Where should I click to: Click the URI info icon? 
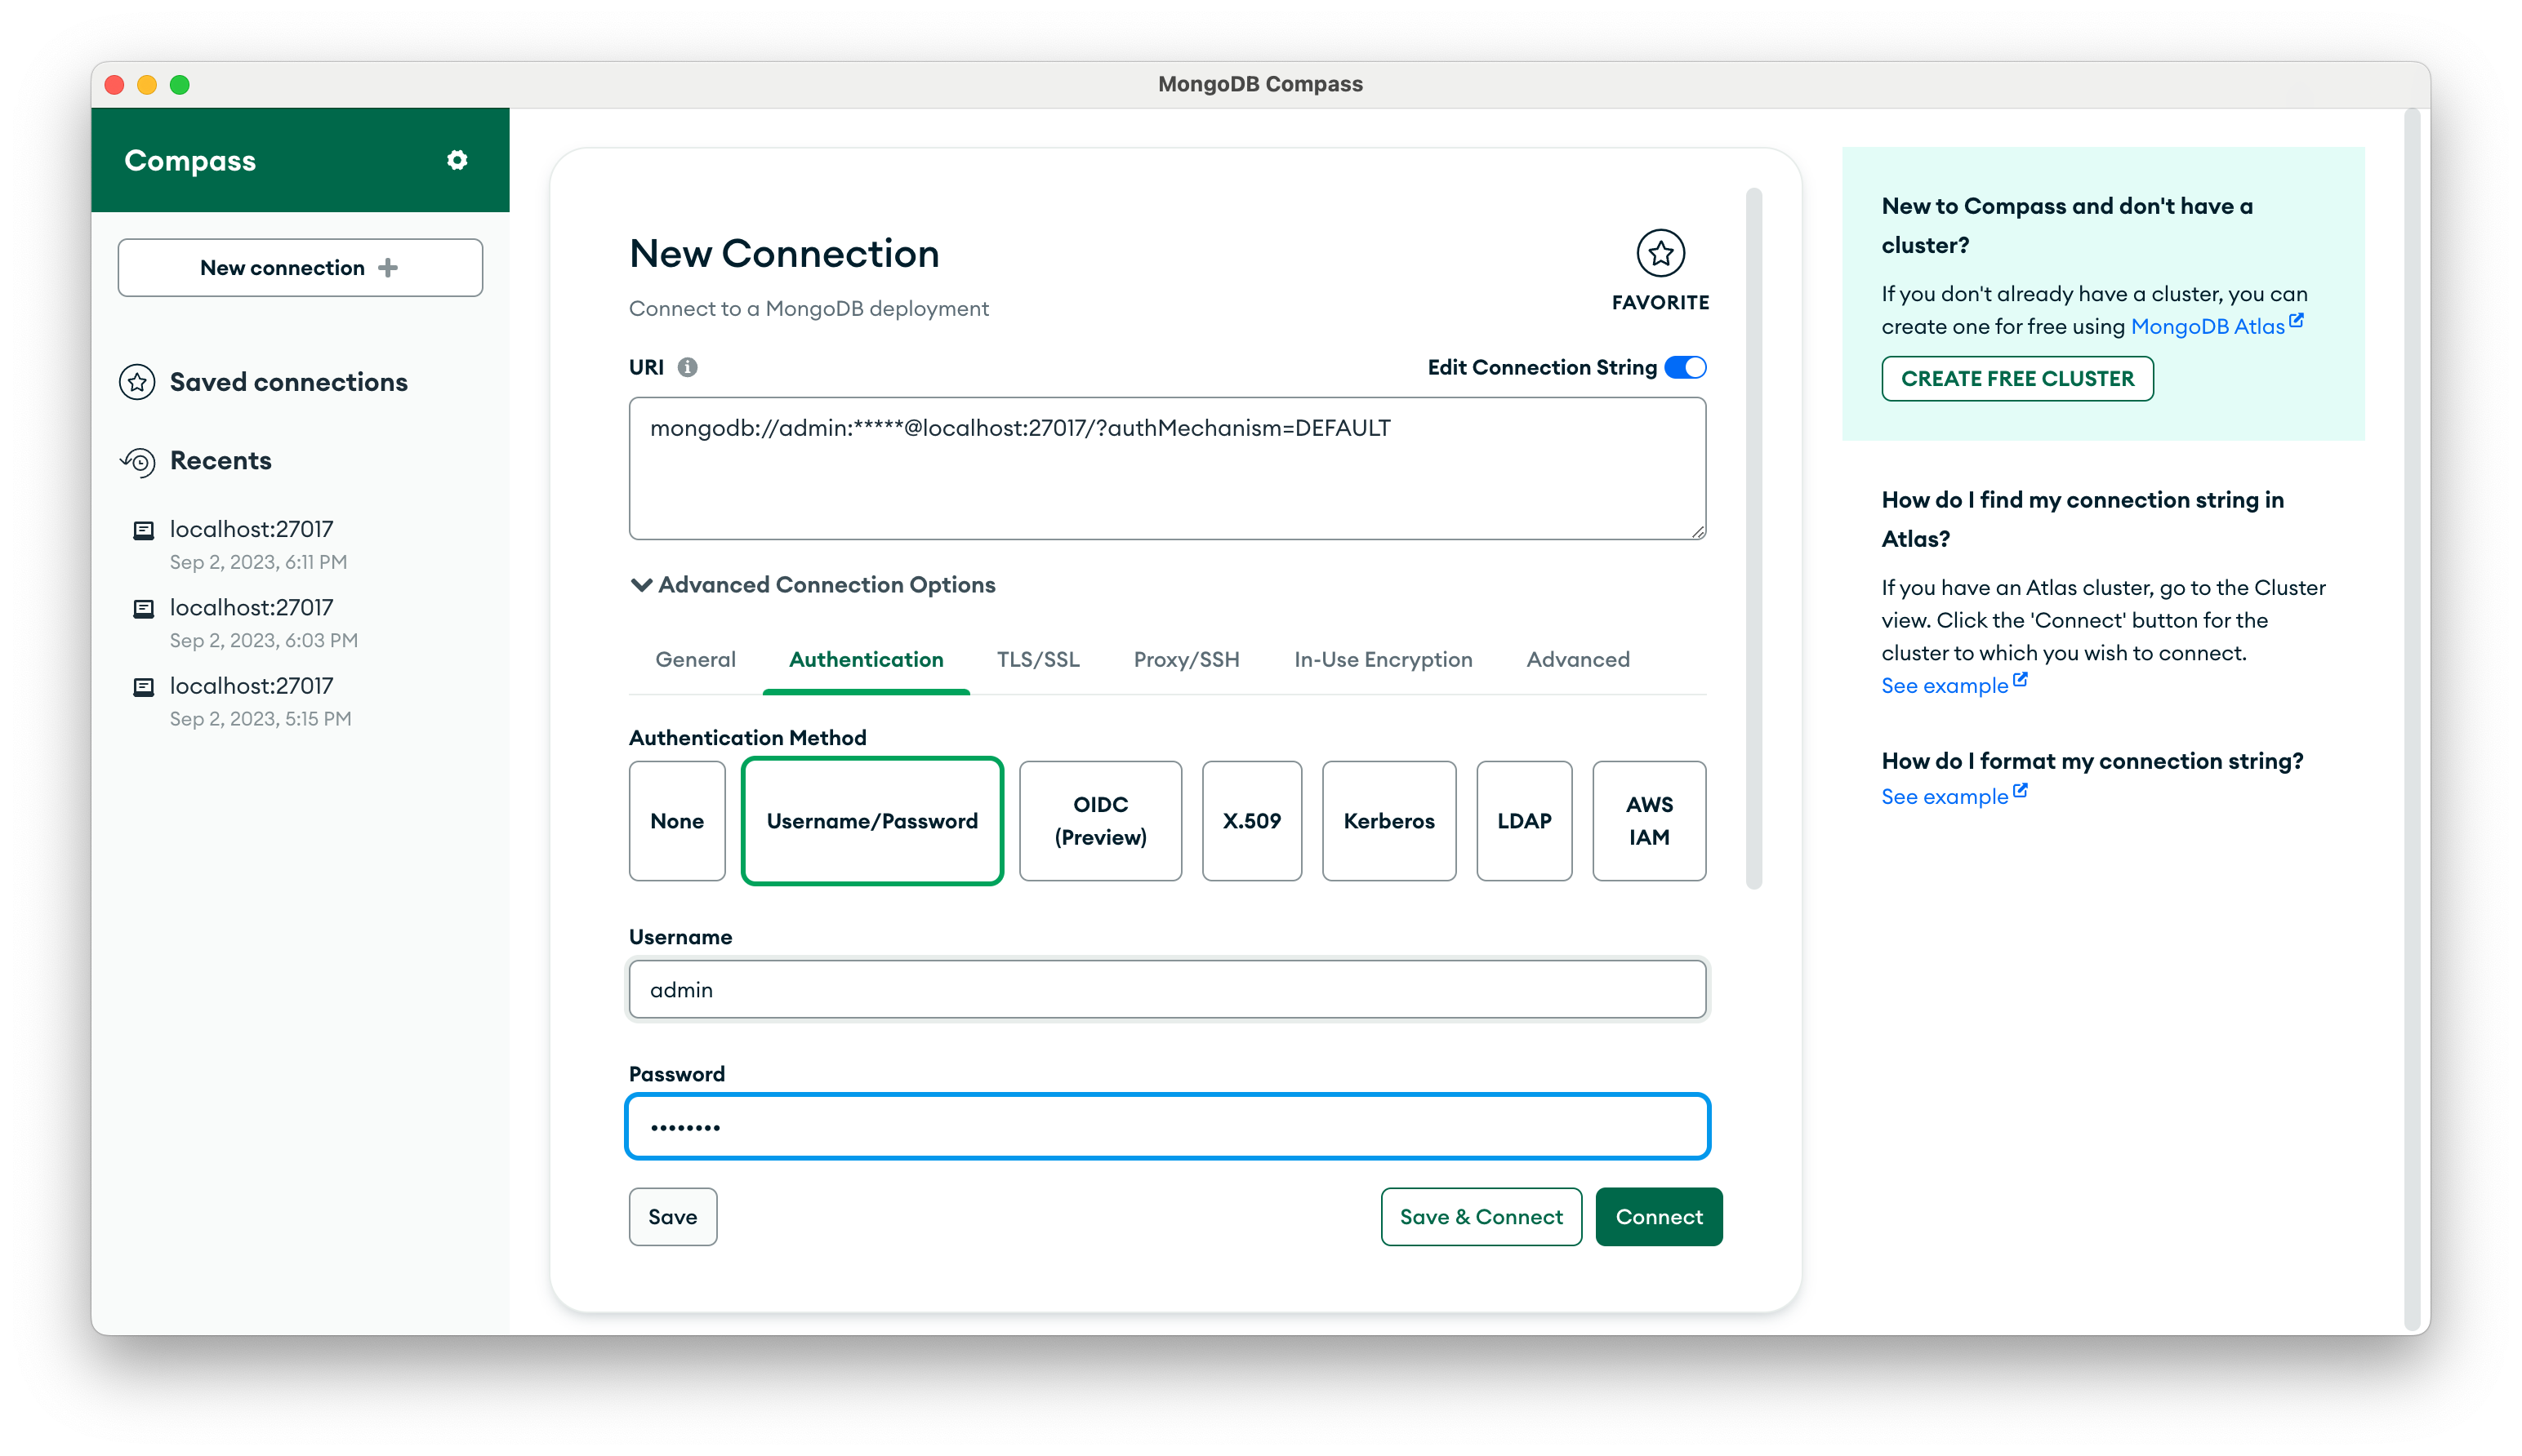pos(688,367)
